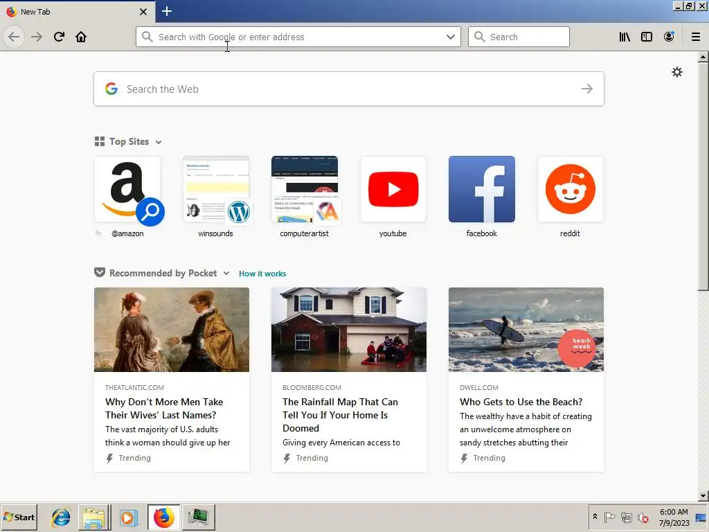Open the reddit top site tile
709x532 pixels.
(x=571, y=189)
